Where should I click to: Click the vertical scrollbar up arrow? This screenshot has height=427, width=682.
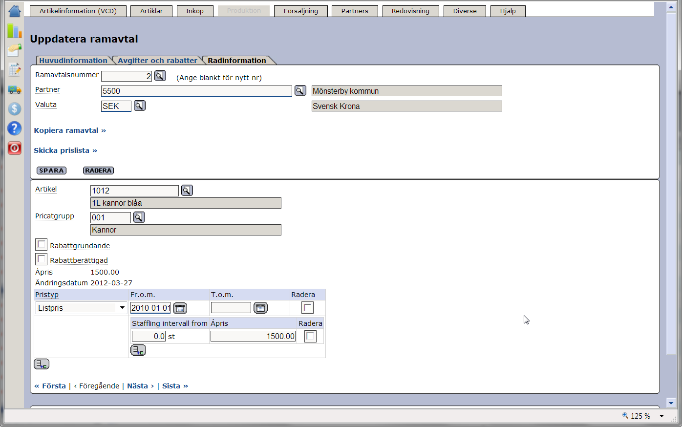pos(671,7)
